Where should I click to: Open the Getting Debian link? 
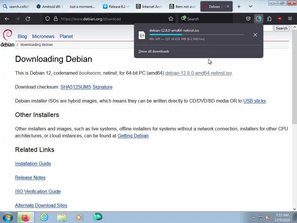(133, 136)
